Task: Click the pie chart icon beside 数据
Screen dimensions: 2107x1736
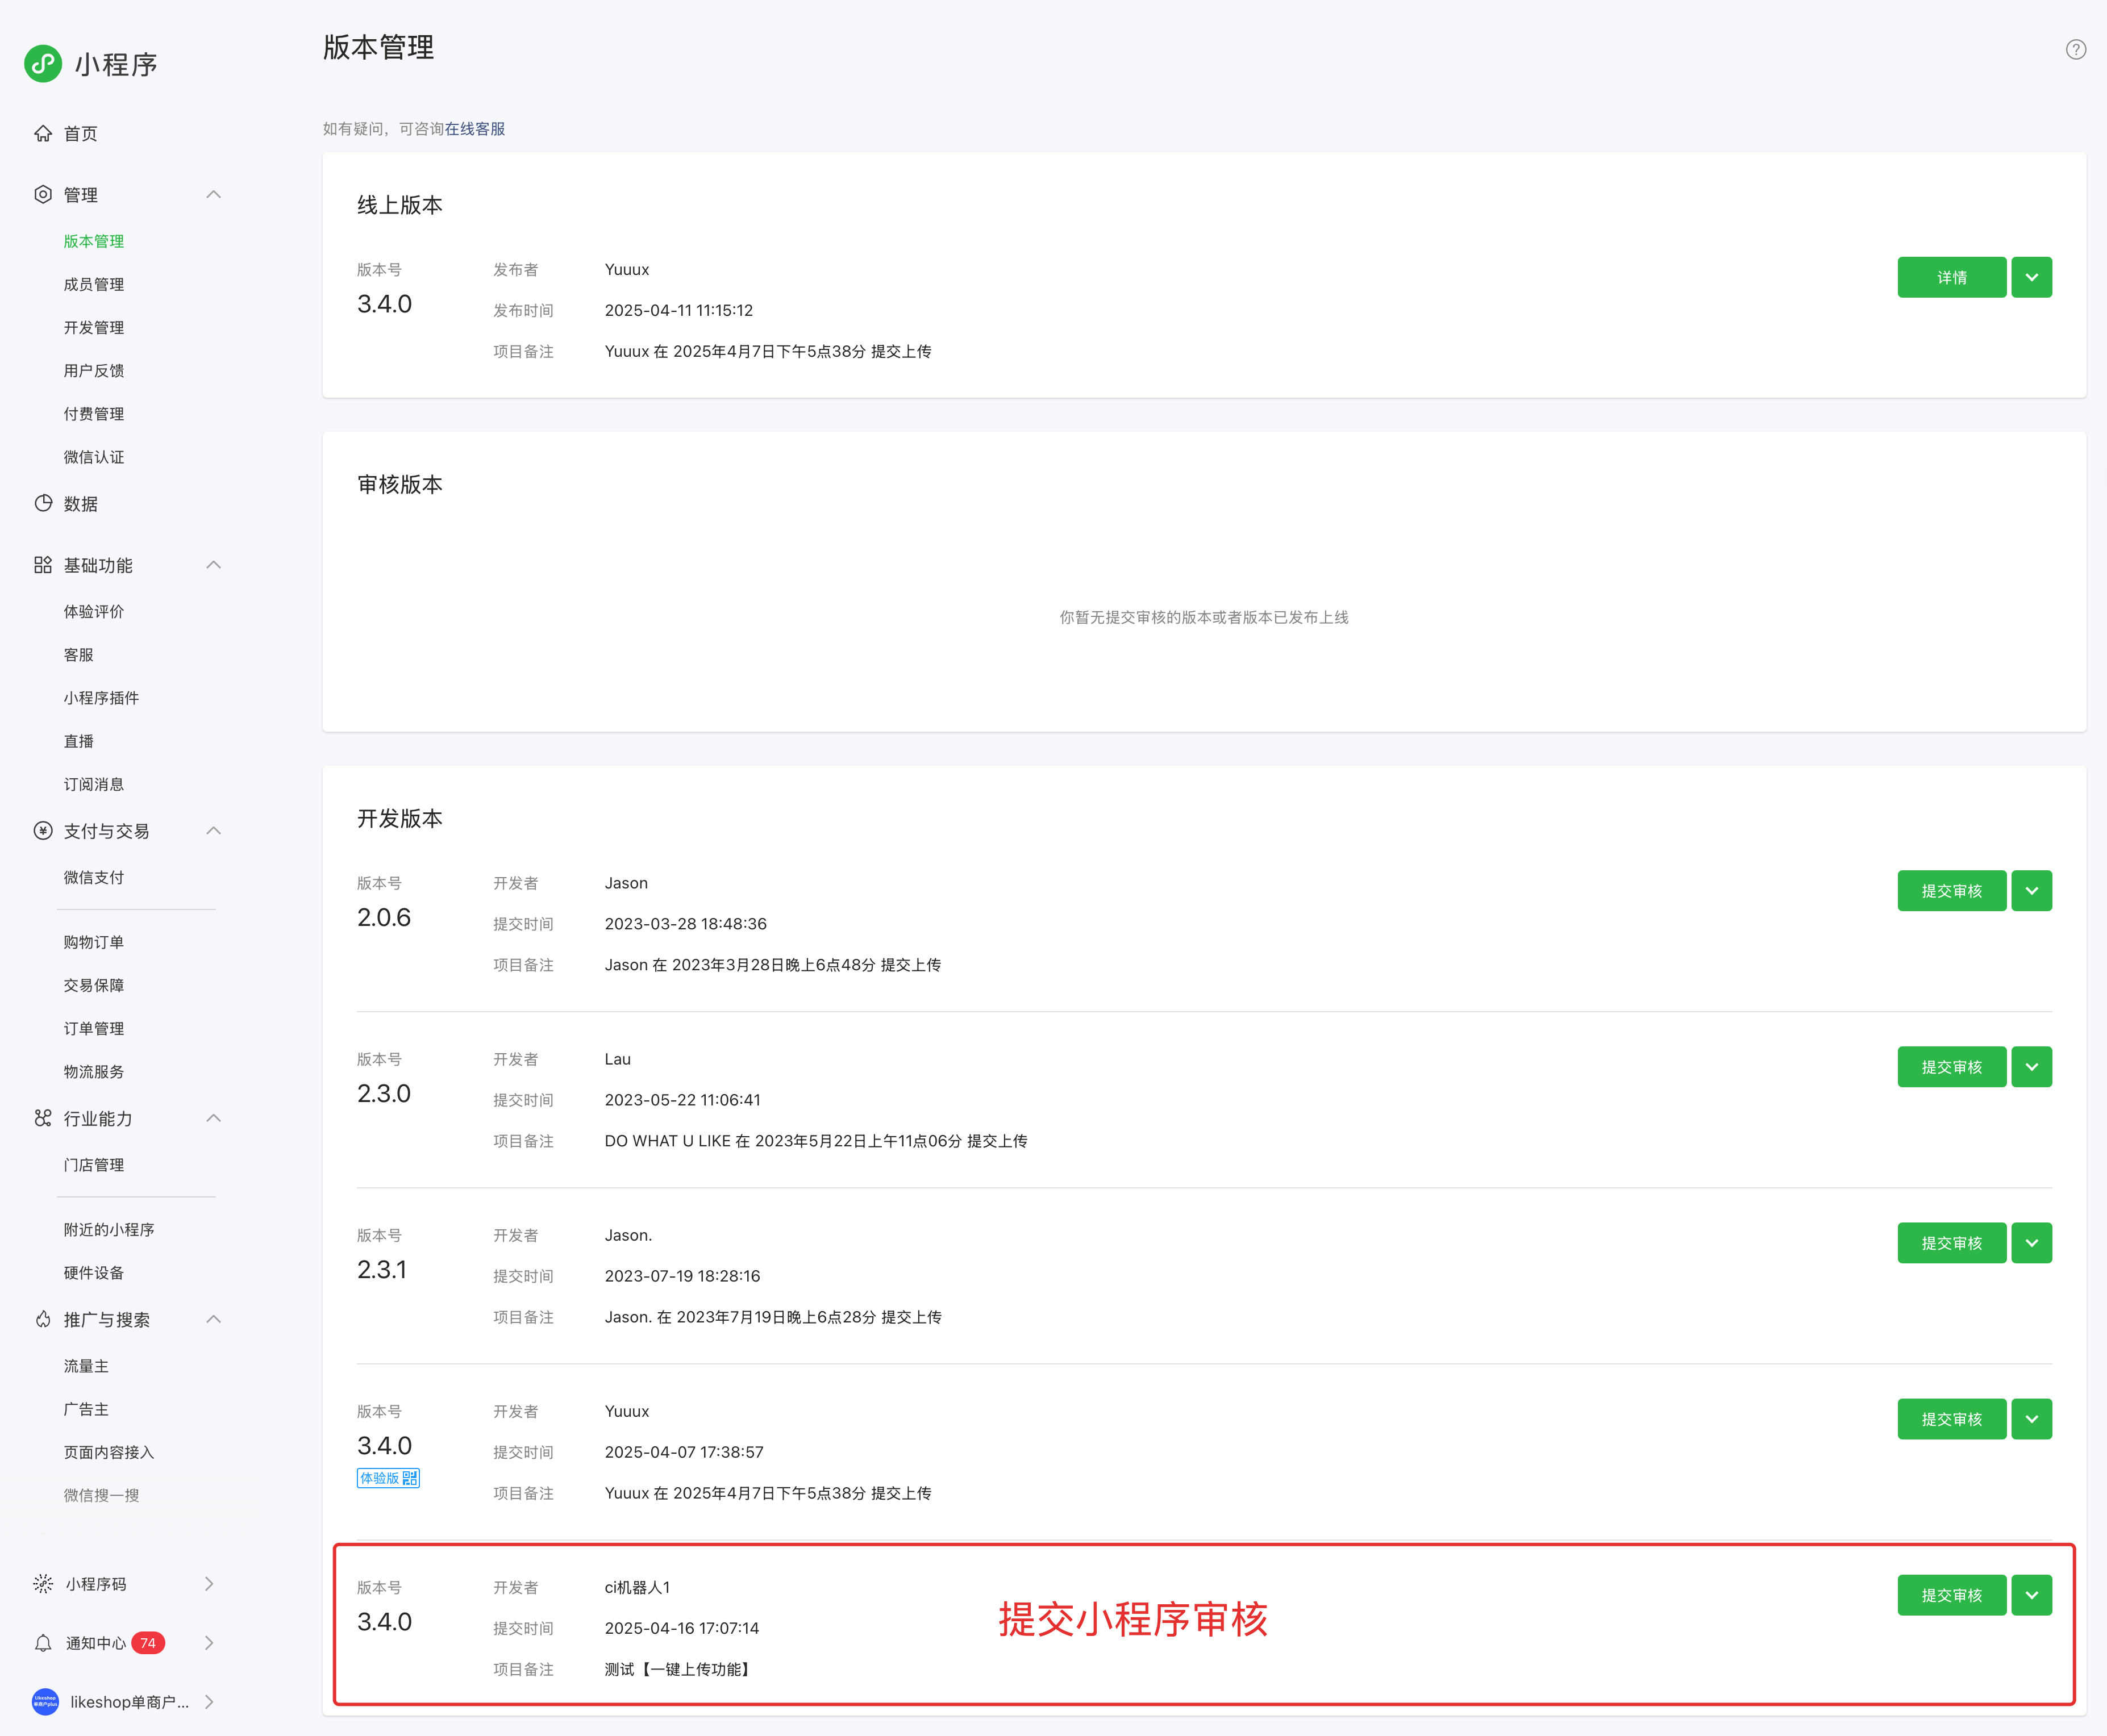Action: pos(43,503)
